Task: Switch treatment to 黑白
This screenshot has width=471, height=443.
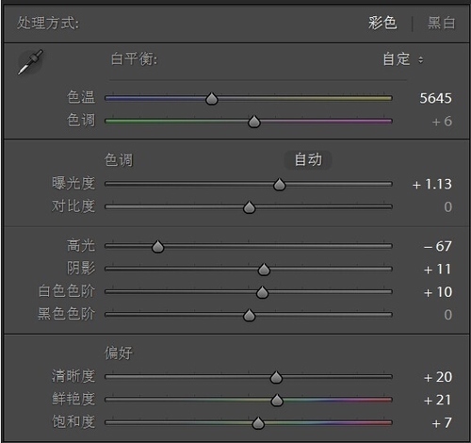Action: [441, 23]
